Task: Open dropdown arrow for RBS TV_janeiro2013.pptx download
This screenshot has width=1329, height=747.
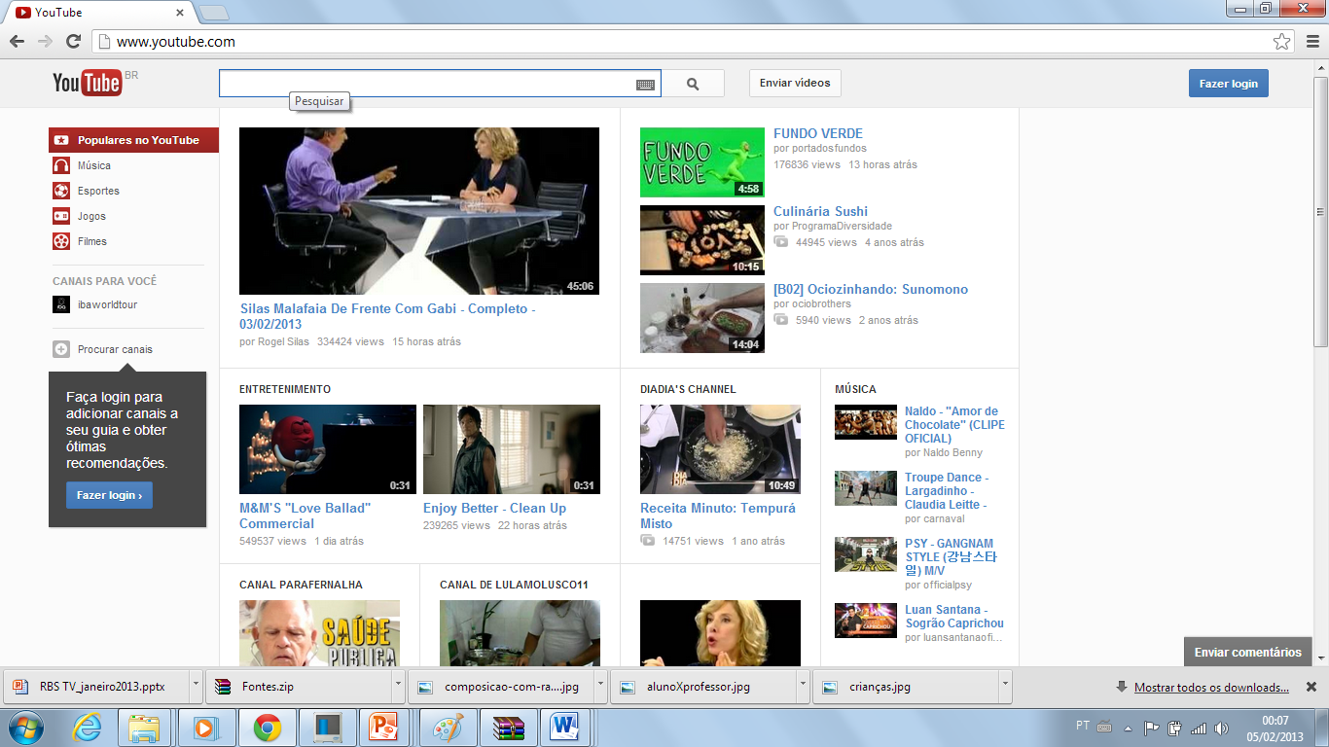Action: pyautogui.click(x=196, y=686)
